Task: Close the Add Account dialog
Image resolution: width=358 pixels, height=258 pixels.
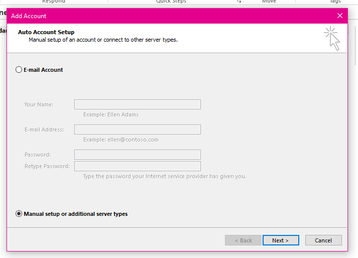Action: click(340, 16)
